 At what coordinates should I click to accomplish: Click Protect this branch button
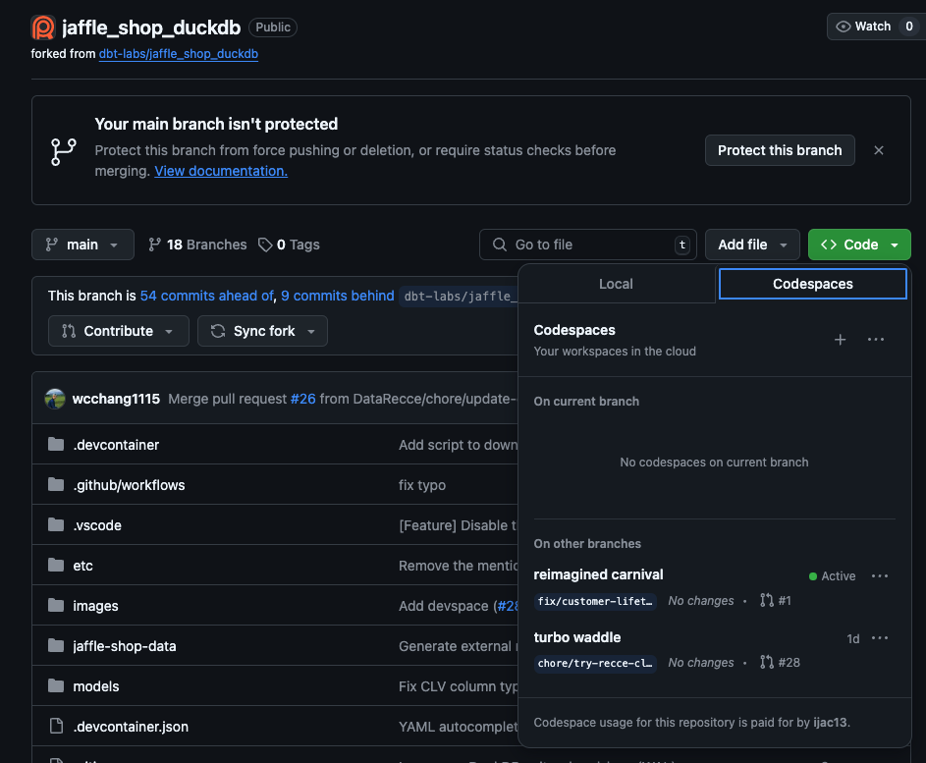click(x=780, y=150)
